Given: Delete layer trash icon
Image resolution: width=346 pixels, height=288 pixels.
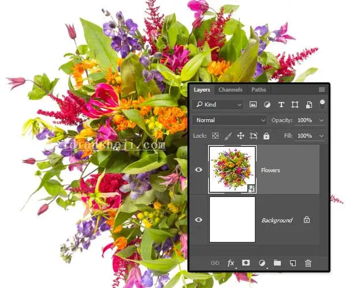Looking at the screenshot, I should coord(308,263).
